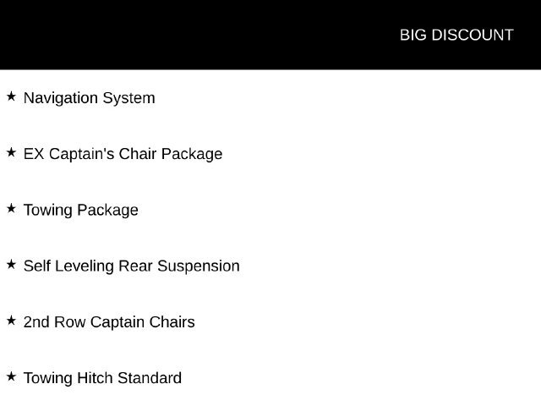541x406 pixels.
Task: Click the BIG DISCOUNT banner text
Action: tap(456, 36)
